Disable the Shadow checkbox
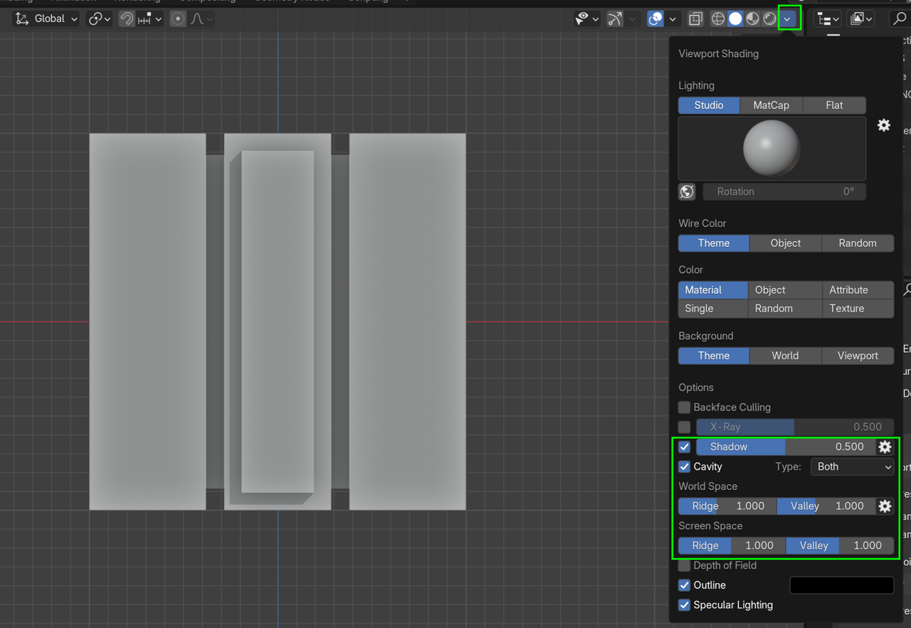 [684, 447]
